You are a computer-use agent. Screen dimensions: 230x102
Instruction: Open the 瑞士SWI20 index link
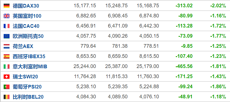coord(25,76)
